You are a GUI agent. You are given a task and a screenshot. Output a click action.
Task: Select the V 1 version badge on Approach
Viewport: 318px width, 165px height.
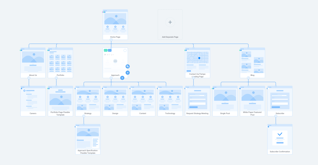point(106,50)
